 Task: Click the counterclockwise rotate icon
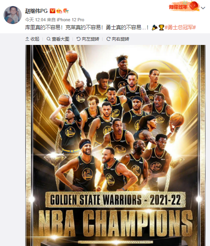(x=79, y=39)
